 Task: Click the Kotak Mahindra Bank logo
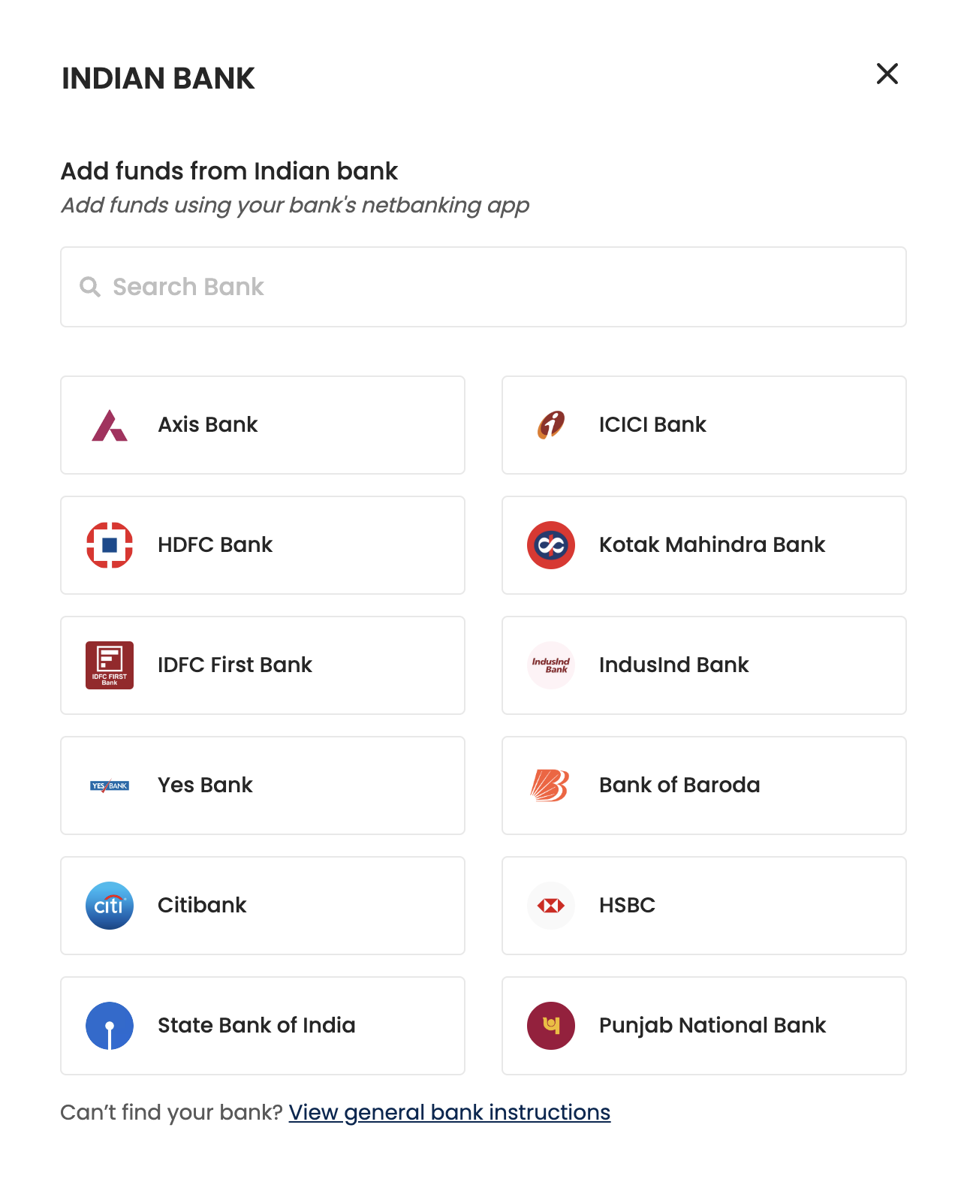coord(551,545)
